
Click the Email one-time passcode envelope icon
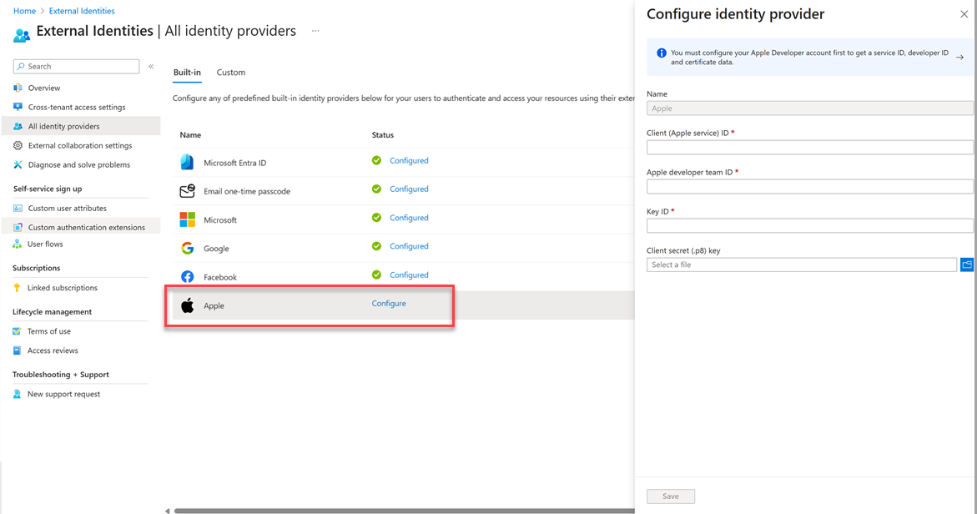click(187, 190)
